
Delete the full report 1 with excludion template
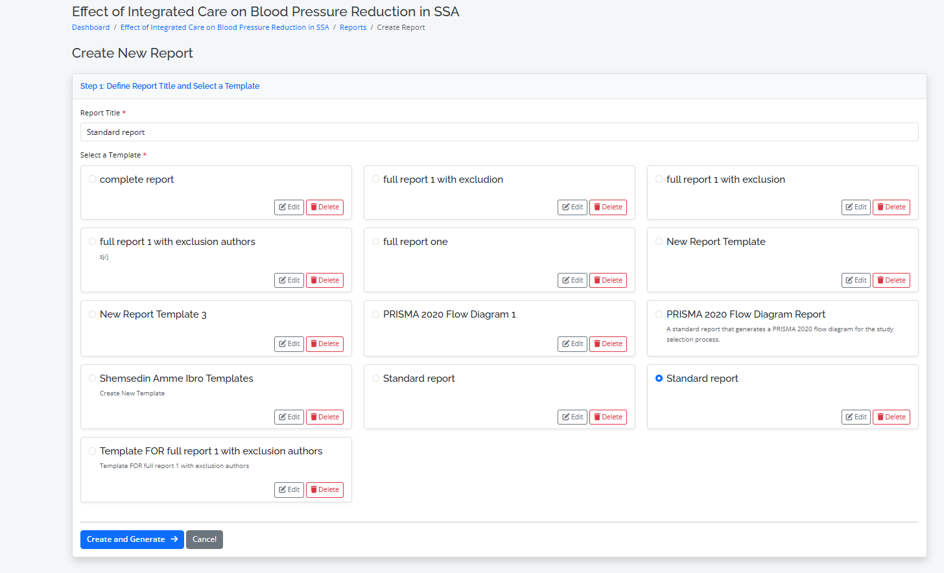[608, 207]
